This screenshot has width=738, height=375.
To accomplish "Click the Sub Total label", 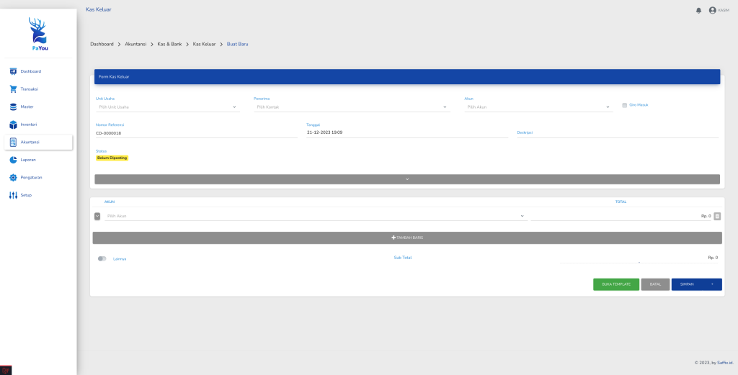I will point(402,258).
